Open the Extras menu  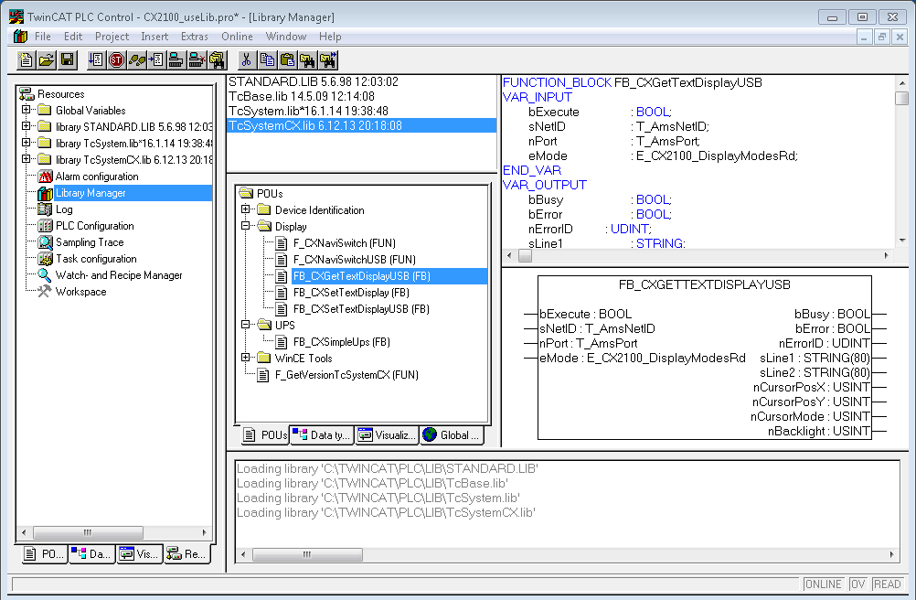[x=194, y=37]
